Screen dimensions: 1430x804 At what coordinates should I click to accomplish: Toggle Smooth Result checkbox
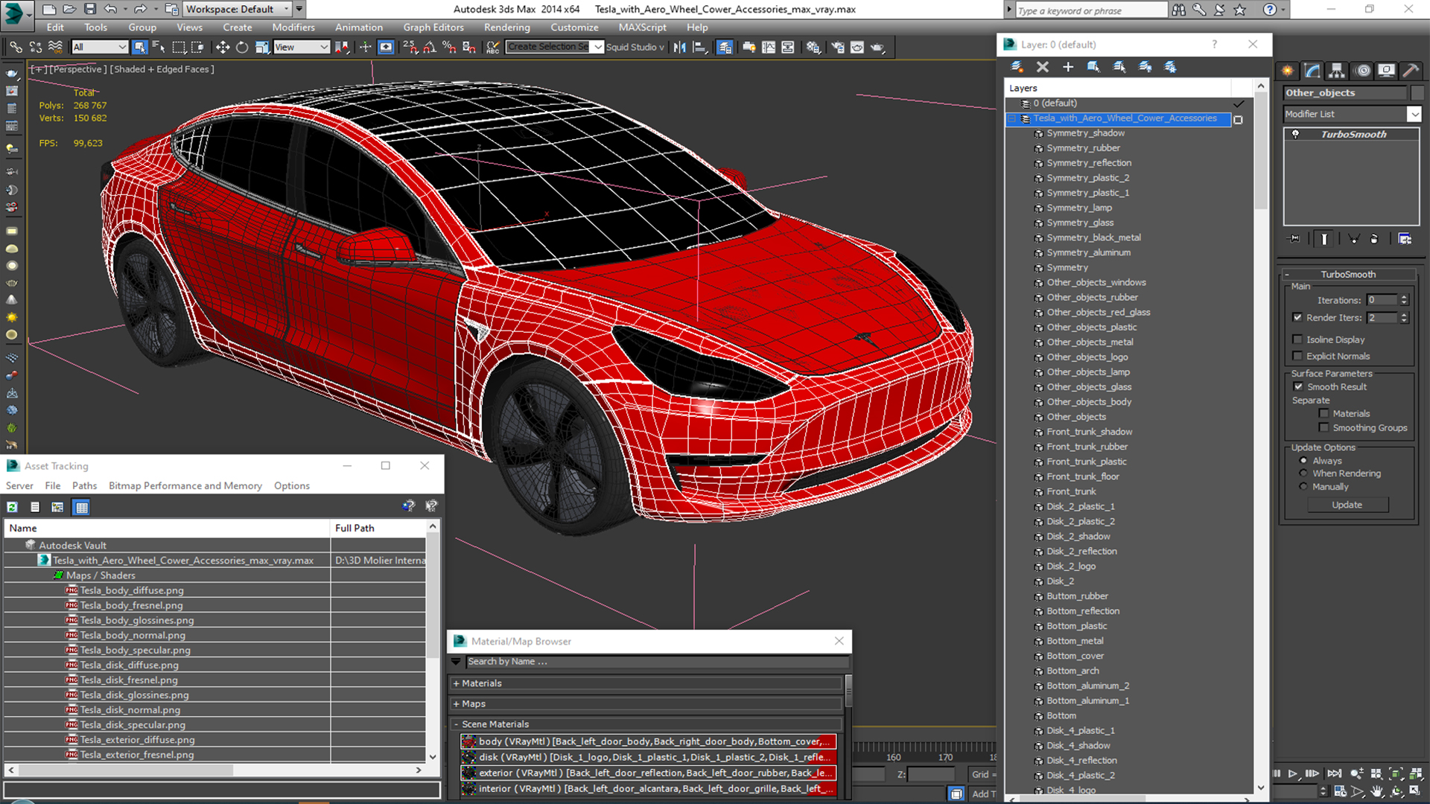click(x=1299, y=386)
